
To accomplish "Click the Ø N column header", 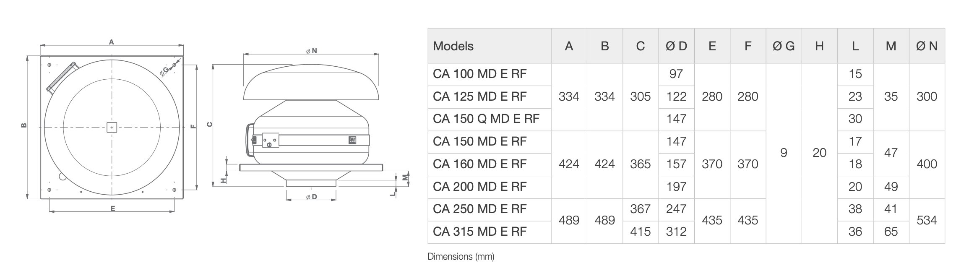I will (927, 46).
